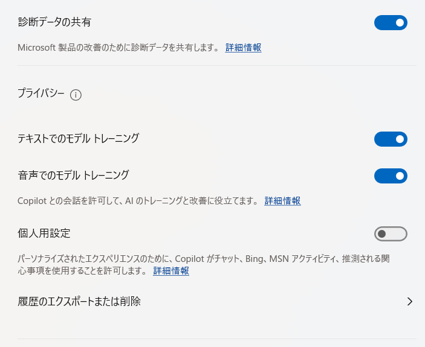Open 詳細情報 link about Copilot conversation training
425x347 pixels.
(282, 201)
